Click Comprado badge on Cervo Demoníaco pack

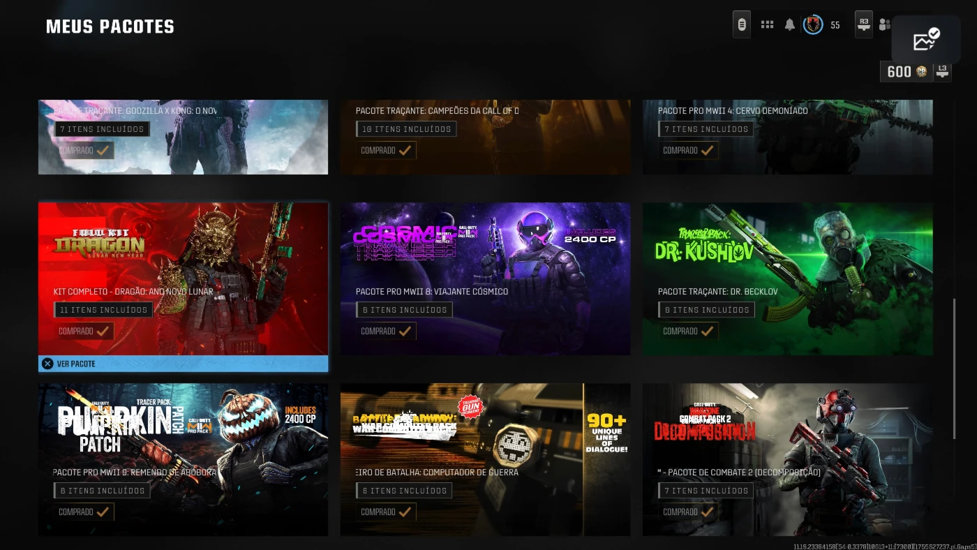tap(688, 150)
